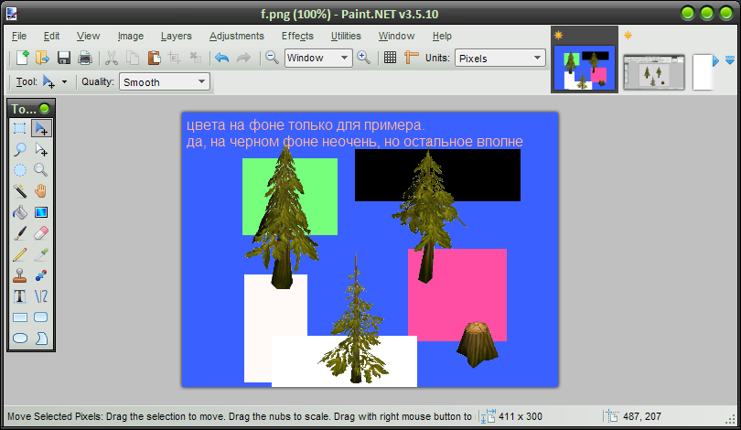Open the zoom level Window dropdown
The height and width of the screenshot is (430, 741).
318,59
